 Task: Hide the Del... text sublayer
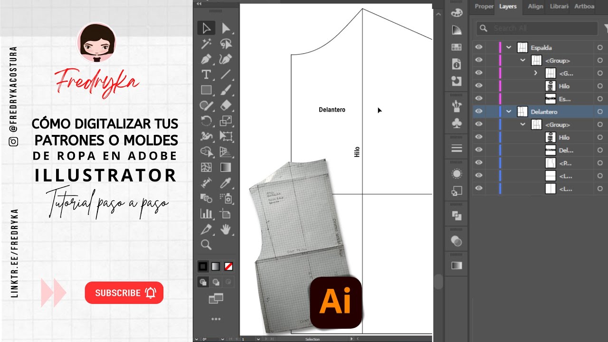tap(479, 150)
